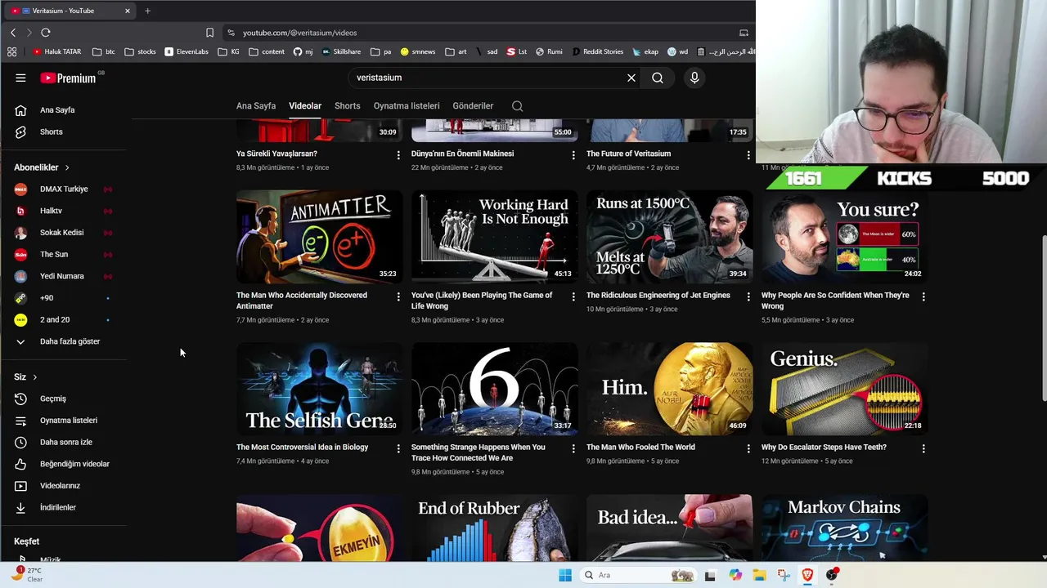The width and height of the screenshot is (1047, 588).
Task: Open Yedi Numara subscription channel
Action: coord(63,276)
